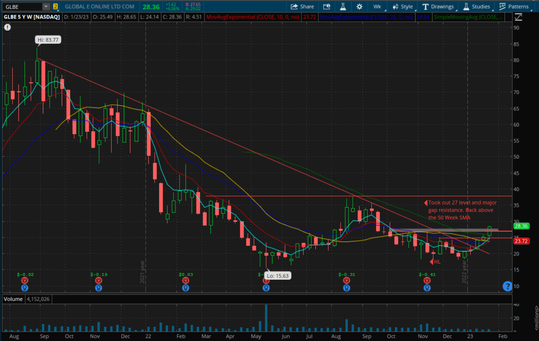Click the quick quote details icon
Image resolution: width=539 pixels, height=341 pixels.
[326, 6]
